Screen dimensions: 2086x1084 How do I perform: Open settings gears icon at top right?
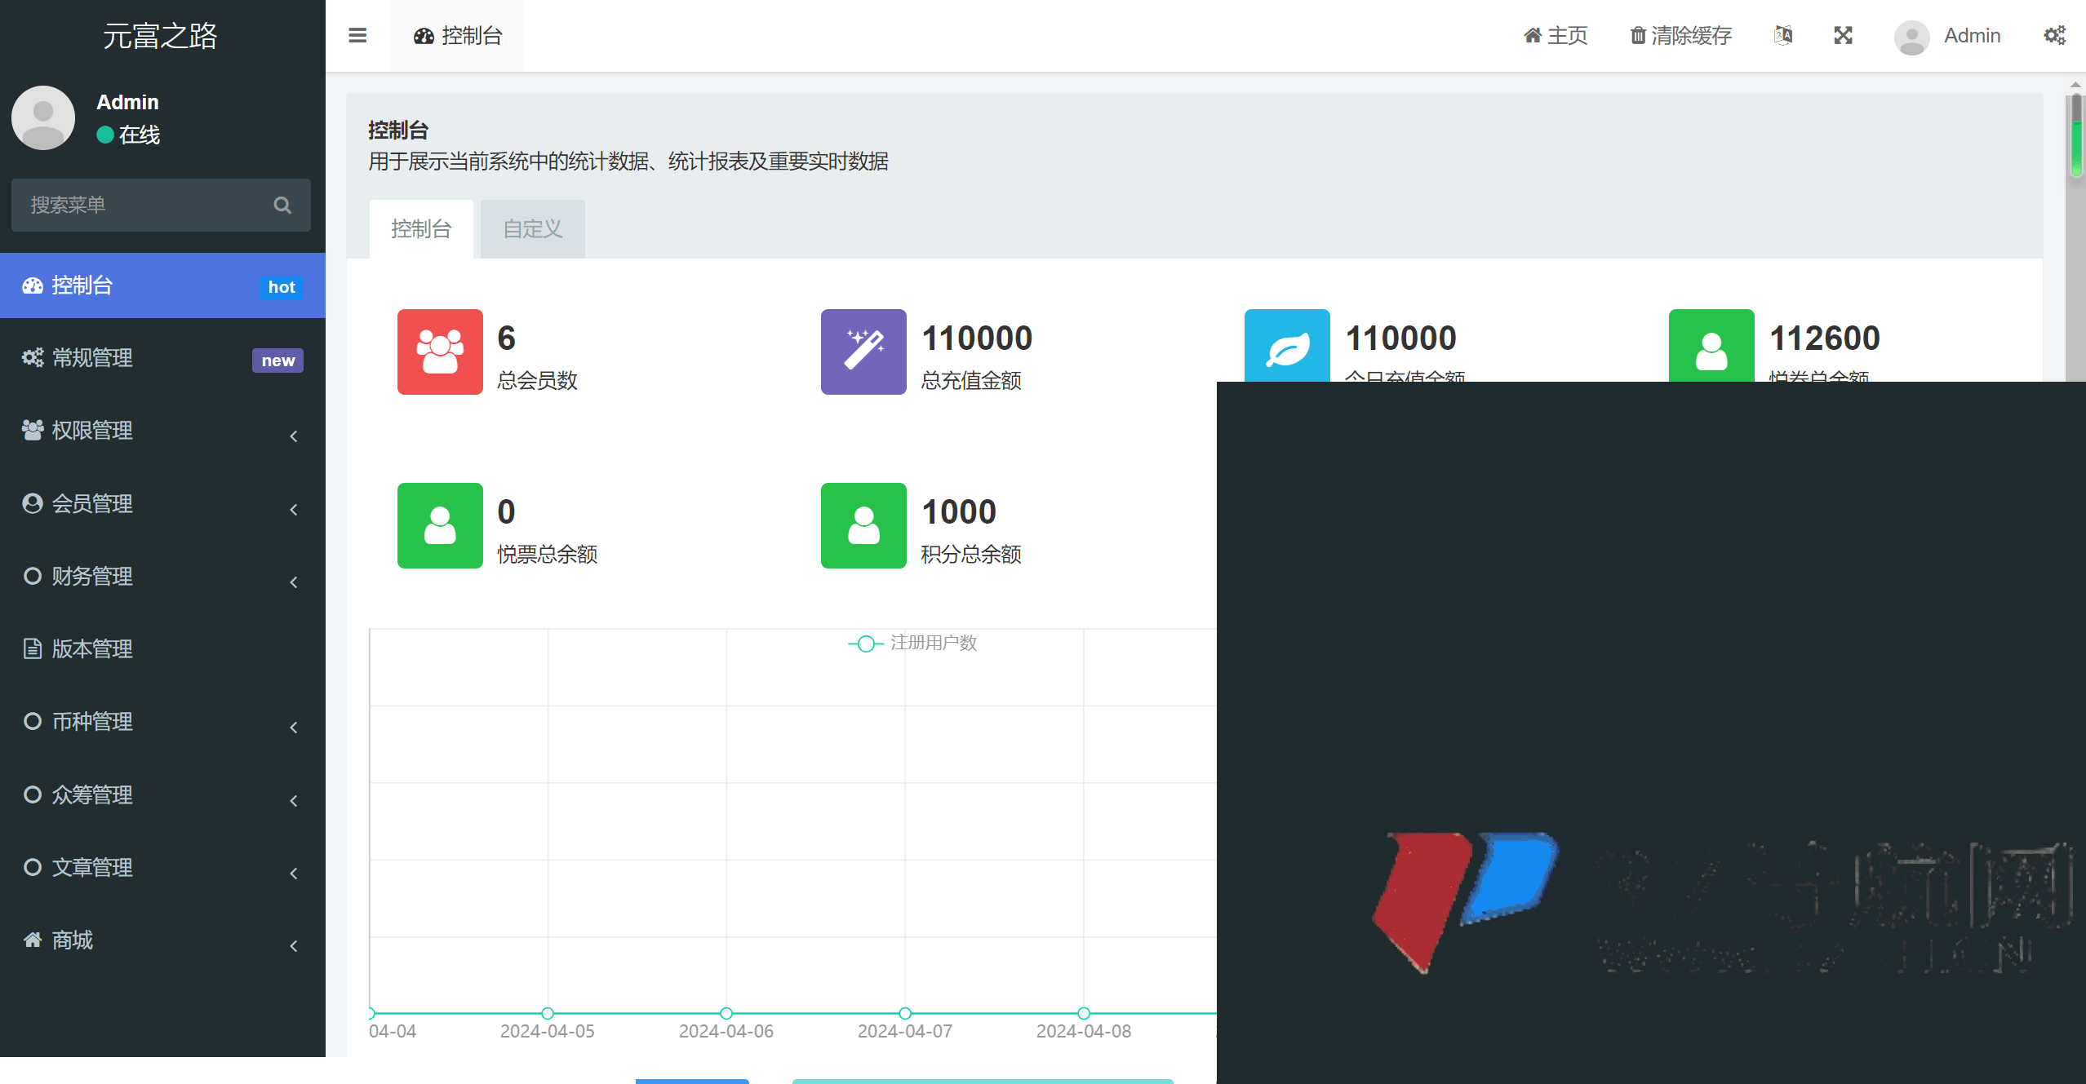pyautogui.click(x=2054, y=35)
